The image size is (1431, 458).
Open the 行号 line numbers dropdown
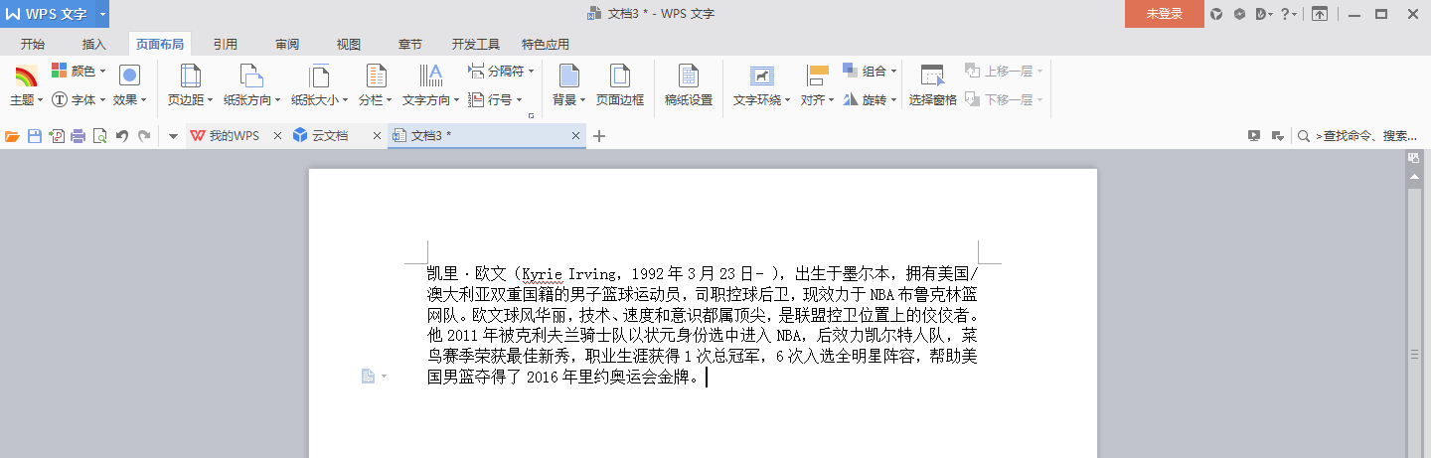[x=495, y=99]
